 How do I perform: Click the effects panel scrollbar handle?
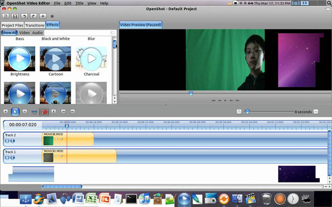pyautogui.click(x=114, y=44)
